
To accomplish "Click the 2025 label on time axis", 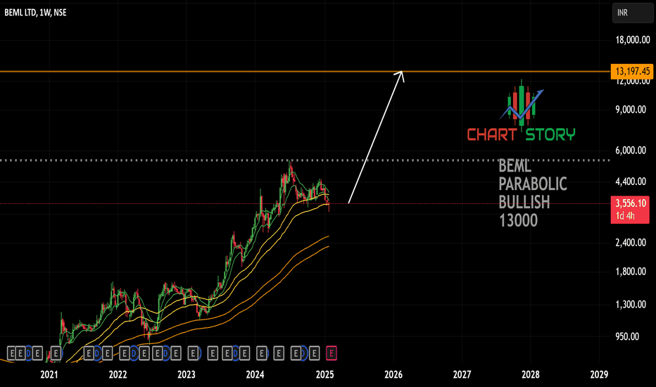I will point(324,375).
